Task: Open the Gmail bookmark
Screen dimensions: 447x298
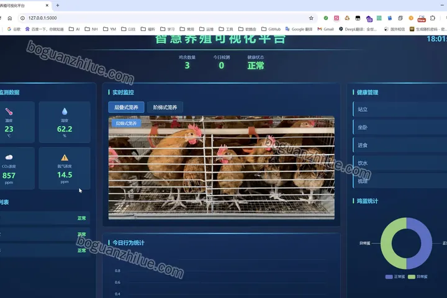Action: pos(325,29)
